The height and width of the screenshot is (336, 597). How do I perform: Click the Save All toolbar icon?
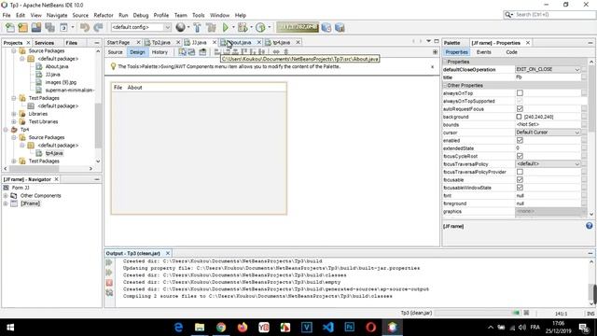(x=49, y=27)
